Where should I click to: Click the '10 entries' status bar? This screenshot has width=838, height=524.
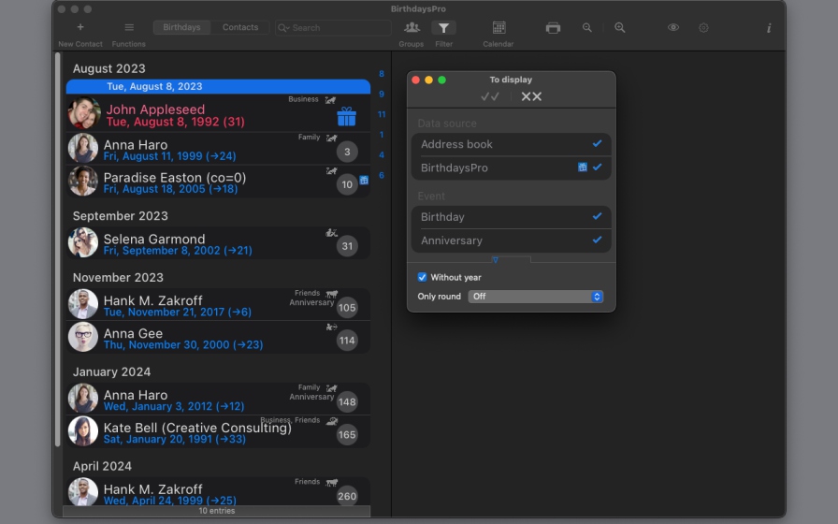(216, 511)
